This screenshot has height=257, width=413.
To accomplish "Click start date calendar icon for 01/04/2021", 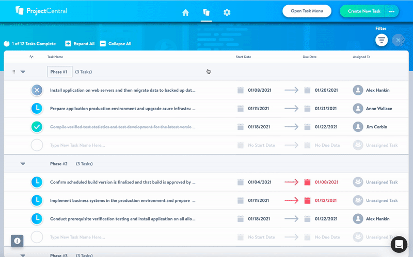I will pos(241,182).
